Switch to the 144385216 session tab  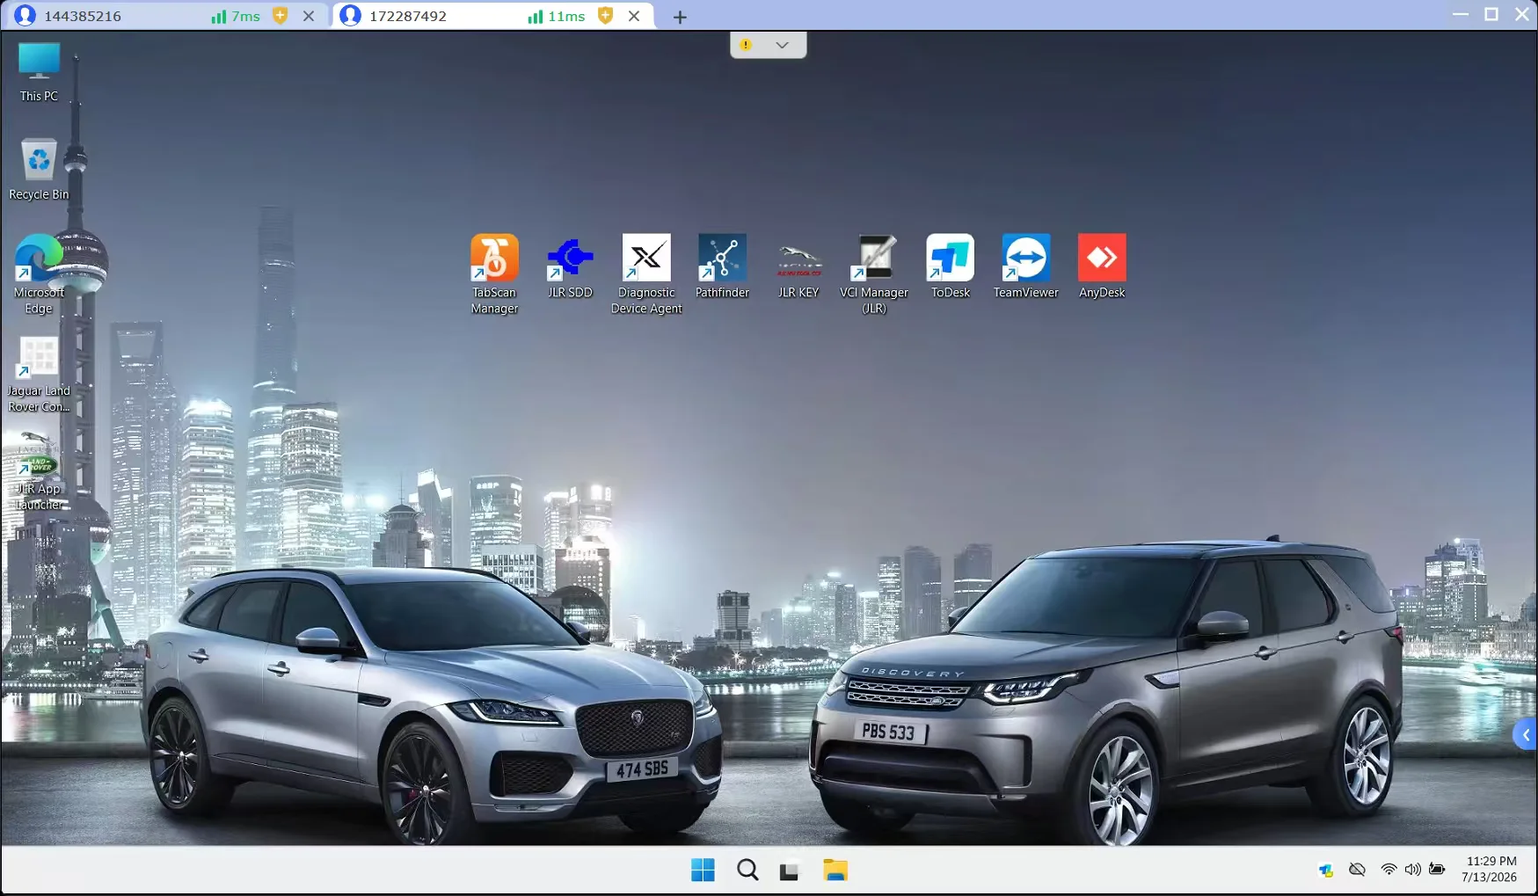click(x=166, y=16)
